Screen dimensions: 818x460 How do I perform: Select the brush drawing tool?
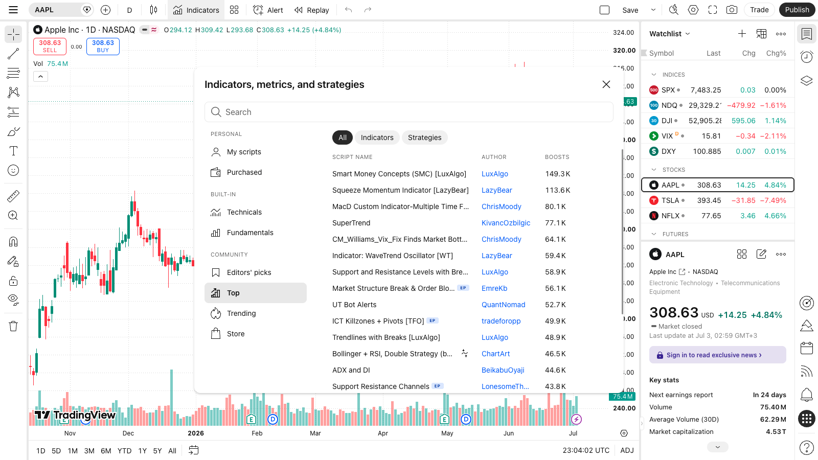[x=13, y=131]
